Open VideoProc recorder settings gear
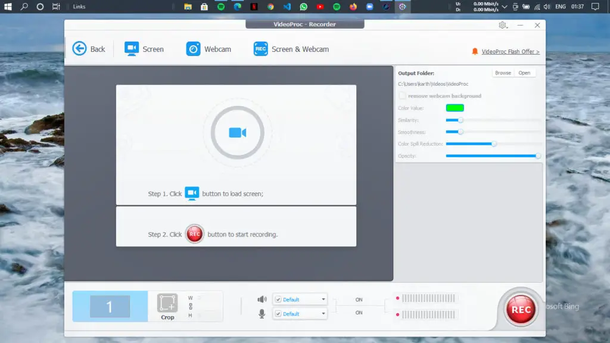The height and width of the screenshot is (343, 610). [503, 25]
